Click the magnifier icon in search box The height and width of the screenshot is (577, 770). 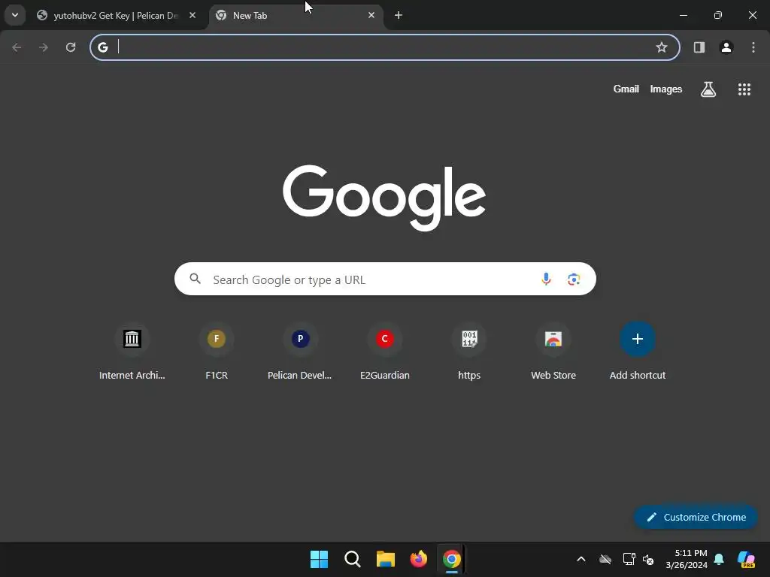tap(196, 279)
